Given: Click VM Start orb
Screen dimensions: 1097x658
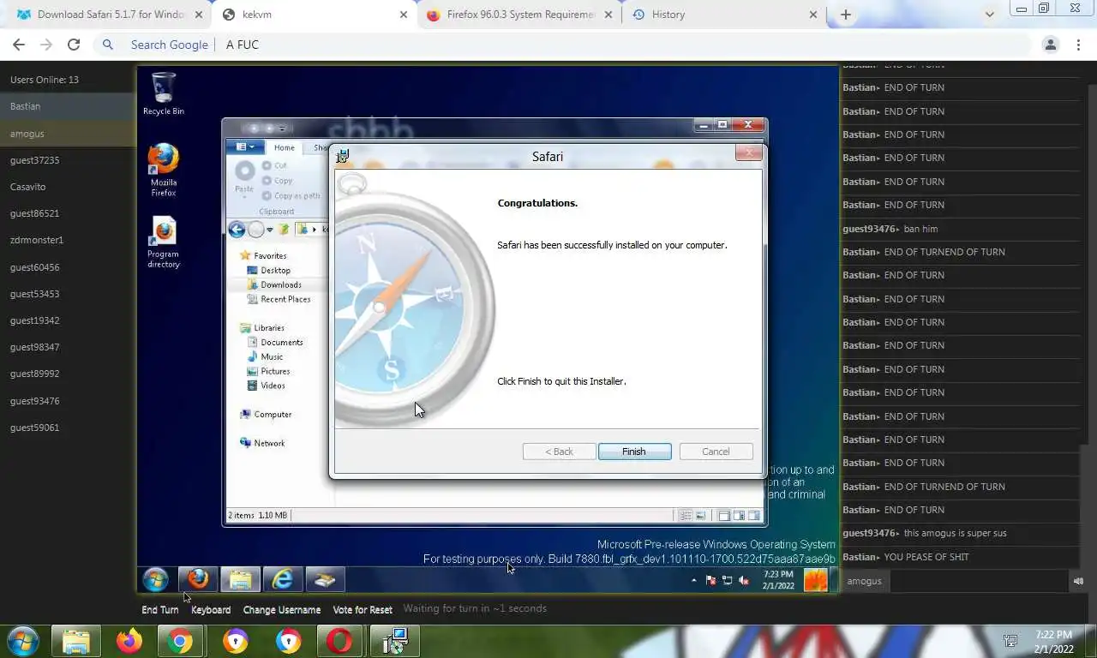Looking at the screenshot, I should [156, 580].
